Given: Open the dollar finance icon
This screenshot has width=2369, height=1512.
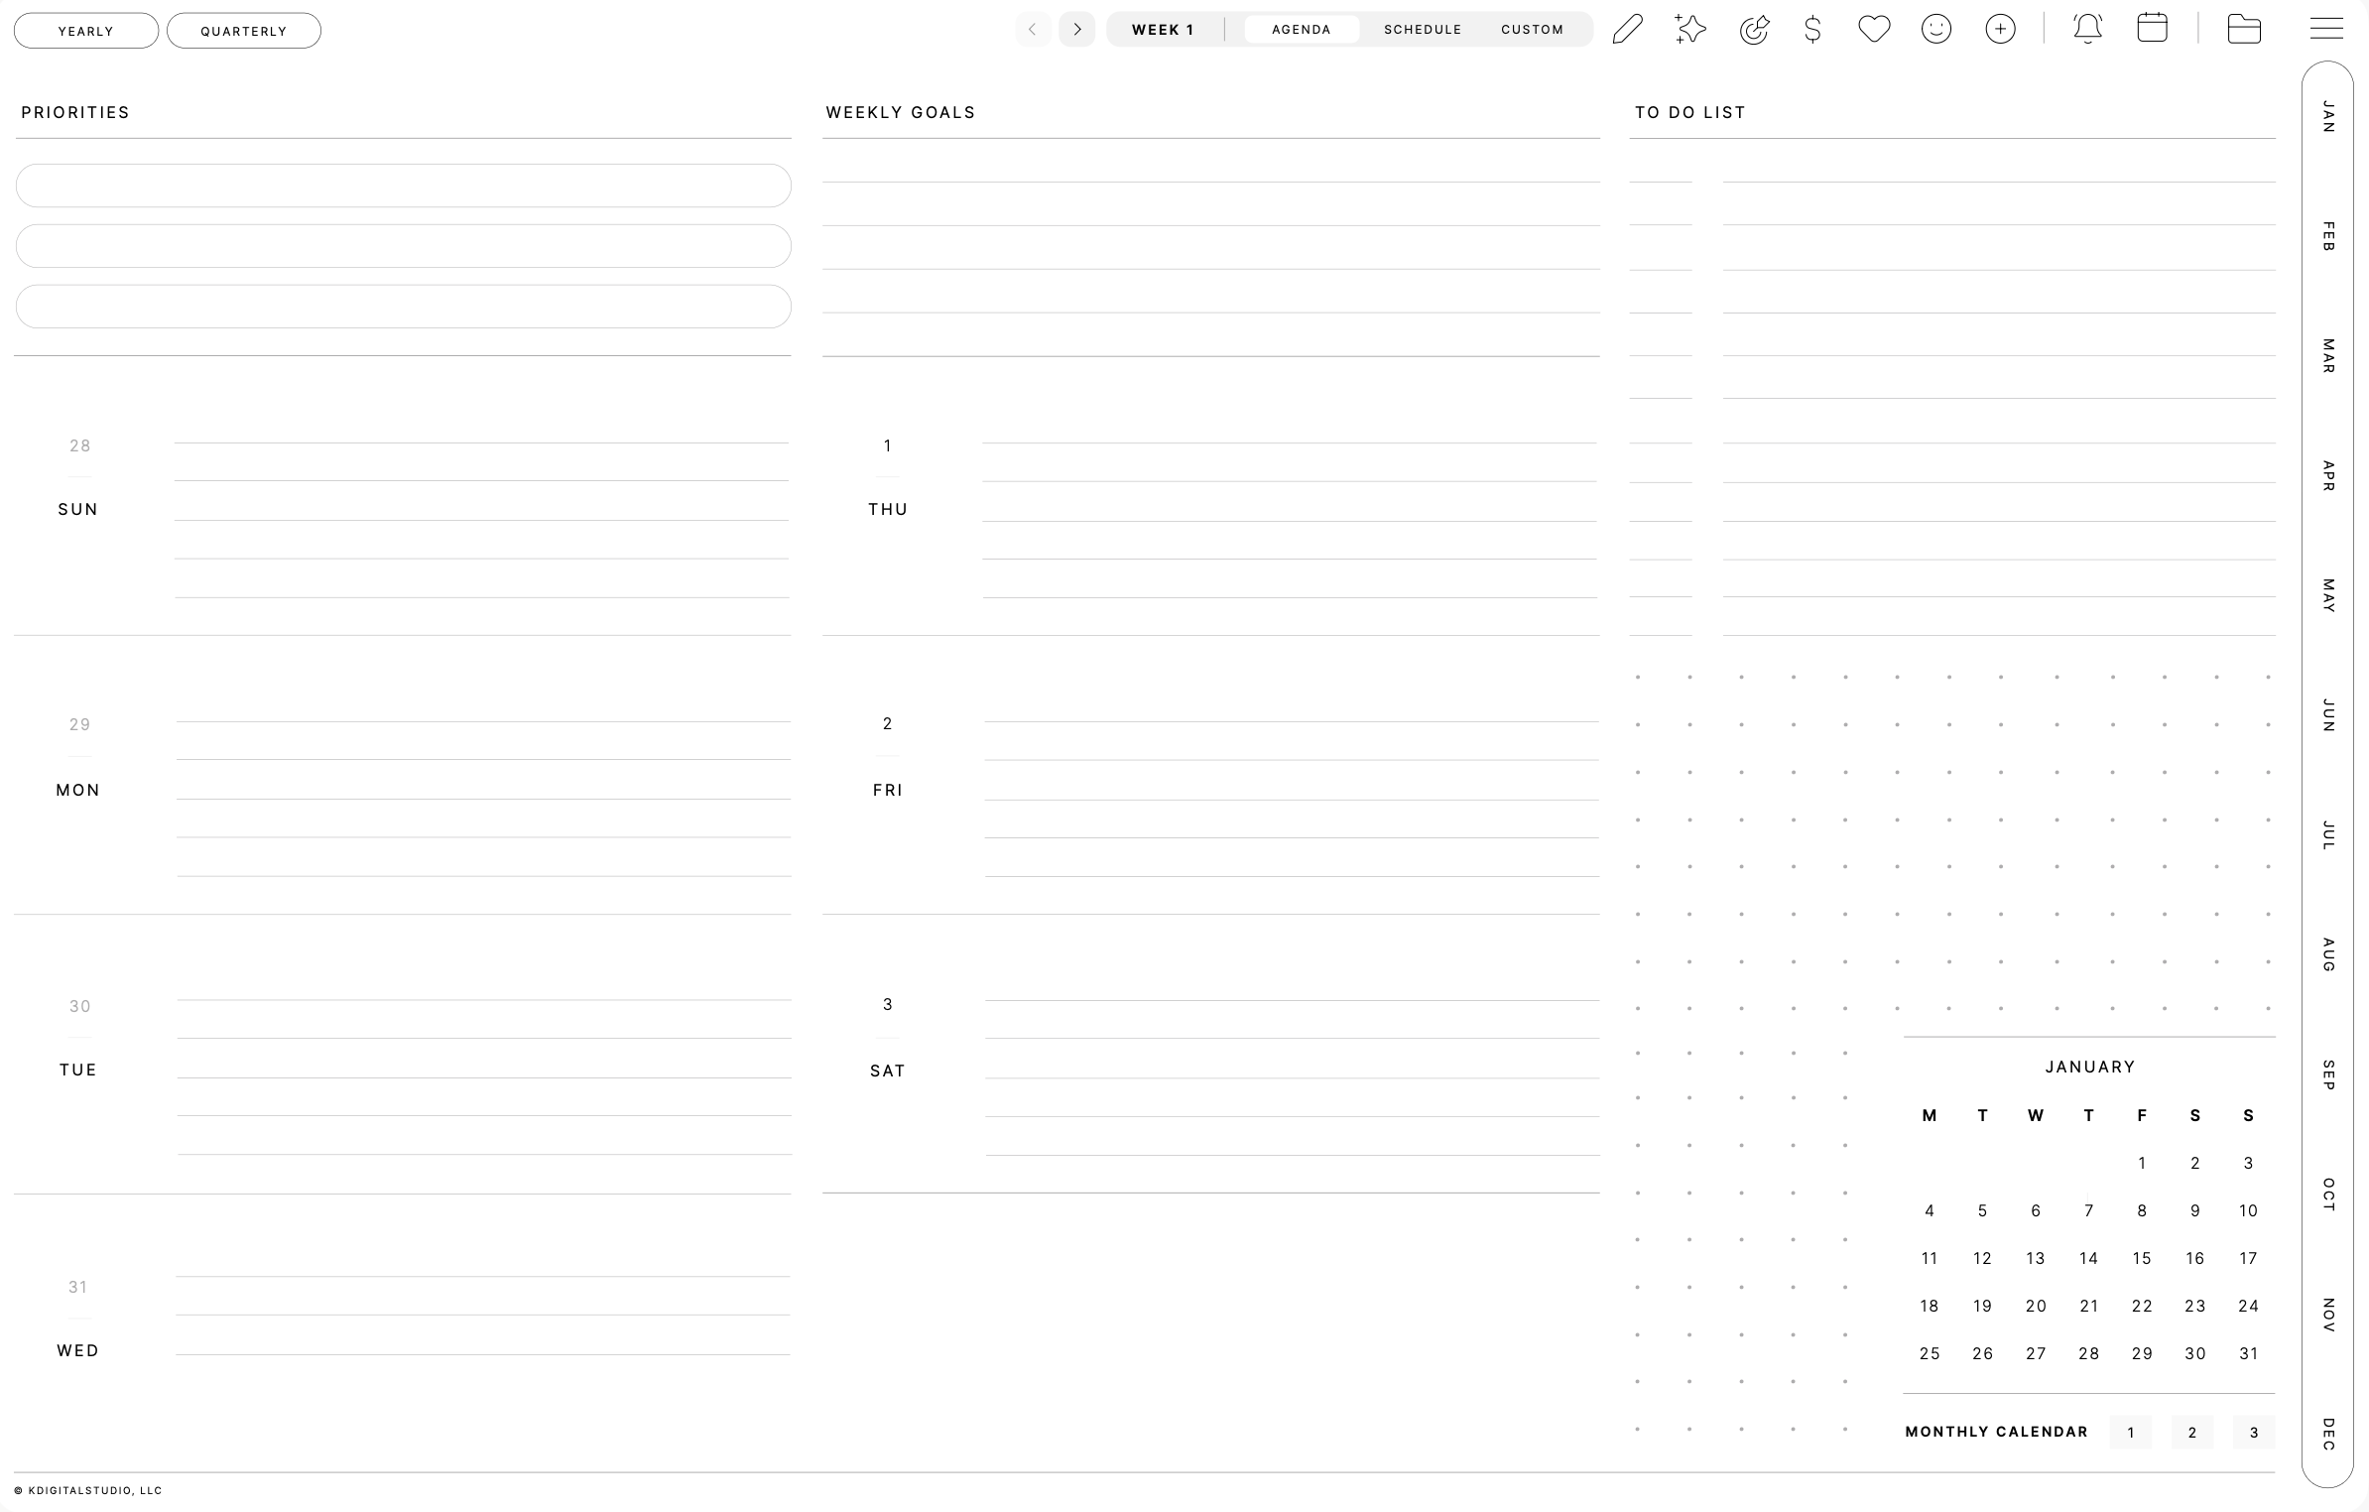Looking at the screenshot, I should pos(1812,29).
